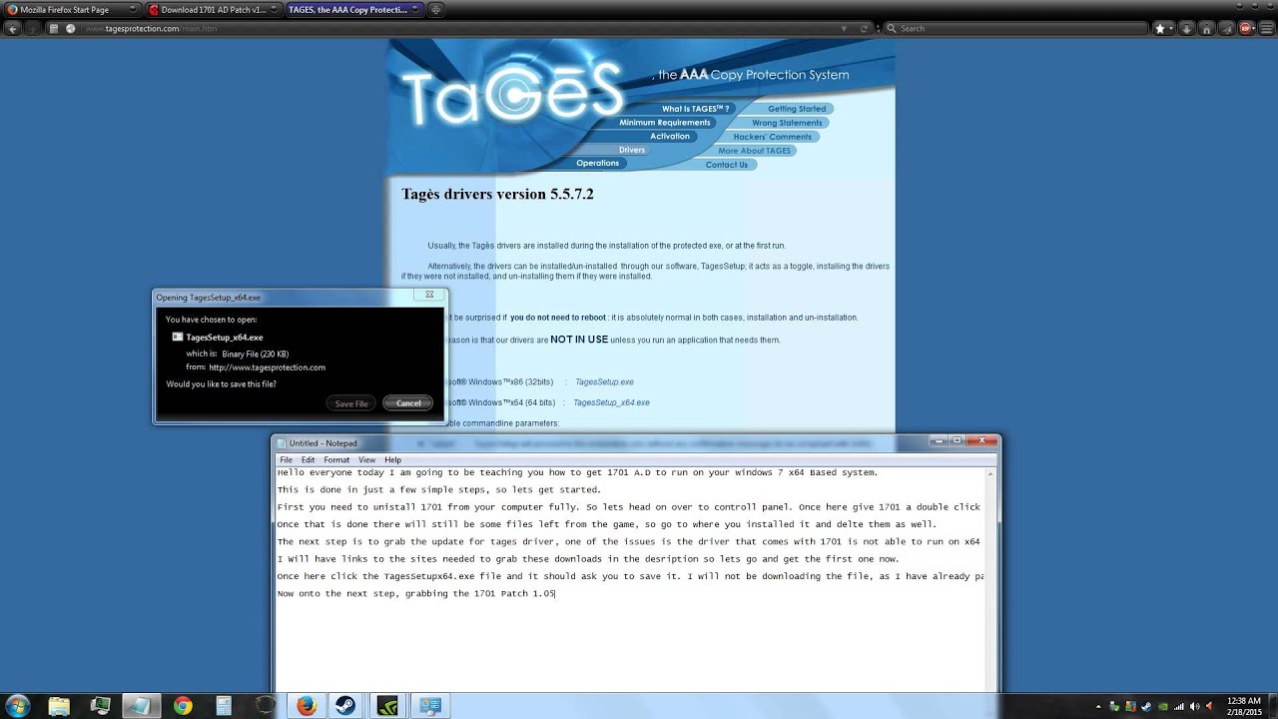
Task: Open the Wrong Statements link
Action: pyautogui.click(x=787, y=123)
